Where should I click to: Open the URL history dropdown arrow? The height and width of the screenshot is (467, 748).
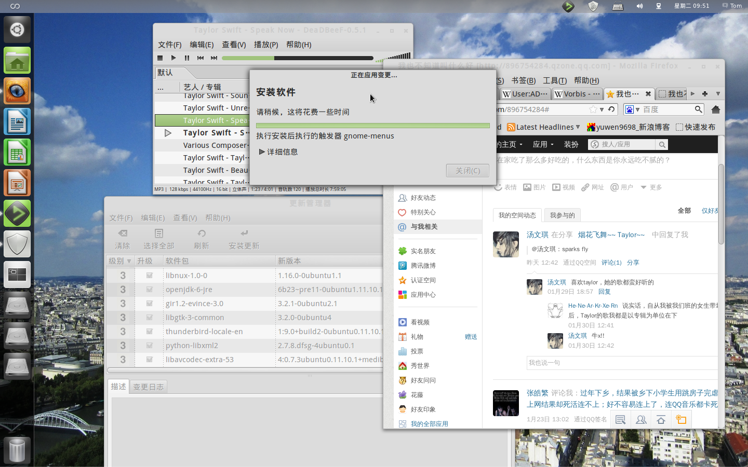tap(602, 109)
